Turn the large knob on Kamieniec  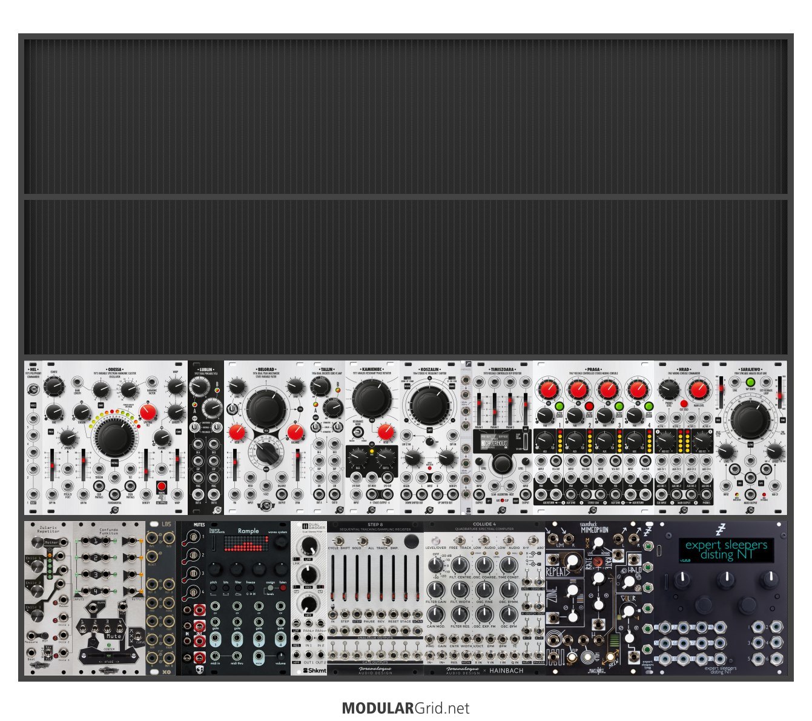(371, 398)
